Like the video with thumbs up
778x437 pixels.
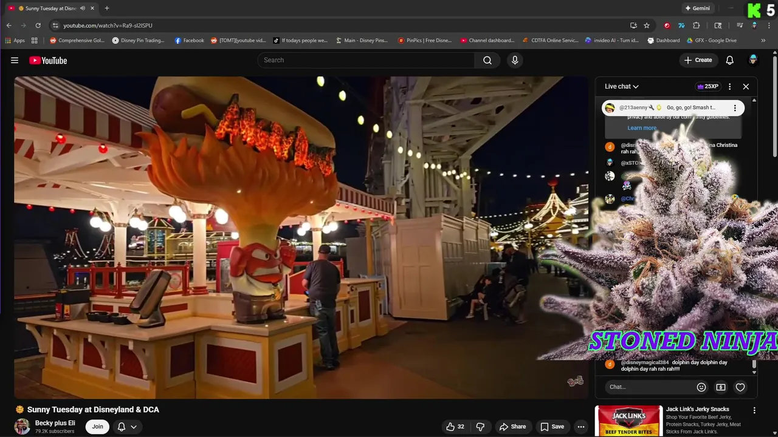pos(455,427)
